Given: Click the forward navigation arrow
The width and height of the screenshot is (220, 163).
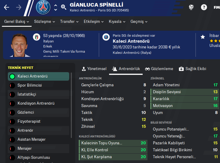Looking at the screenshot, I should pyautogui.click(x=19, y=7).
